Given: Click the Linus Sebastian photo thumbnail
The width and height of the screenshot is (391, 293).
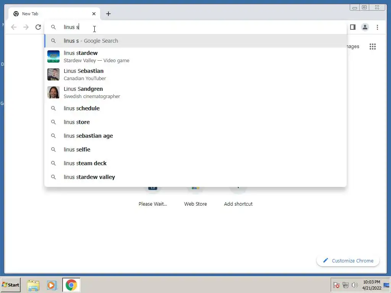Looking at the screenshot, I should coord(53,74).
